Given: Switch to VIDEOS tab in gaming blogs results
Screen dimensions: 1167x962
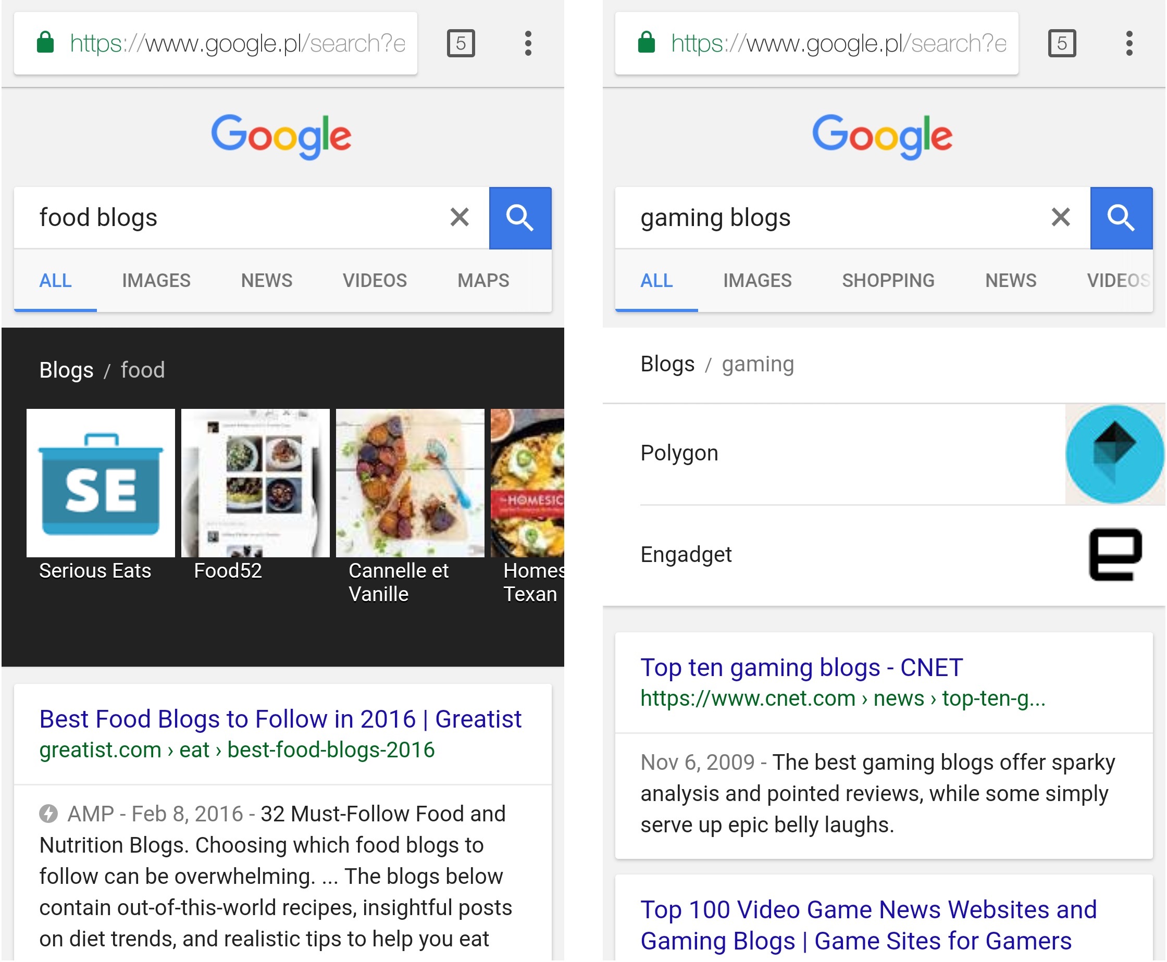Looking at the screenshot, I should point(1118,280).
